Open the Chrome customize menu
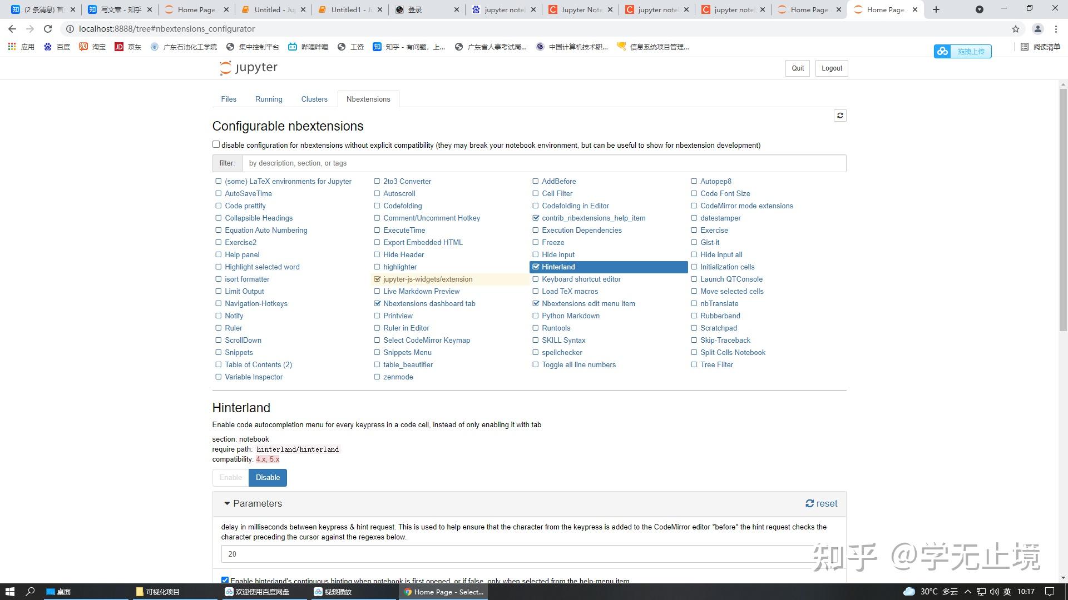Screen dimensions: 1068x600 click(1056, 28)
